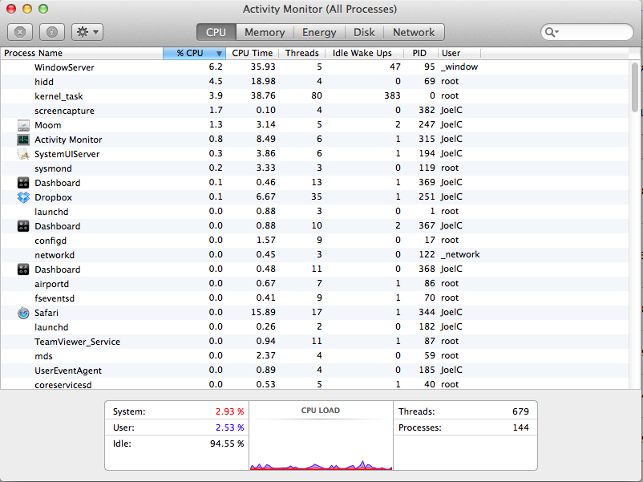This screenshot has height=482, width=643.
Task: Click the Safari compass icon
Action: (x=23, y=313)
